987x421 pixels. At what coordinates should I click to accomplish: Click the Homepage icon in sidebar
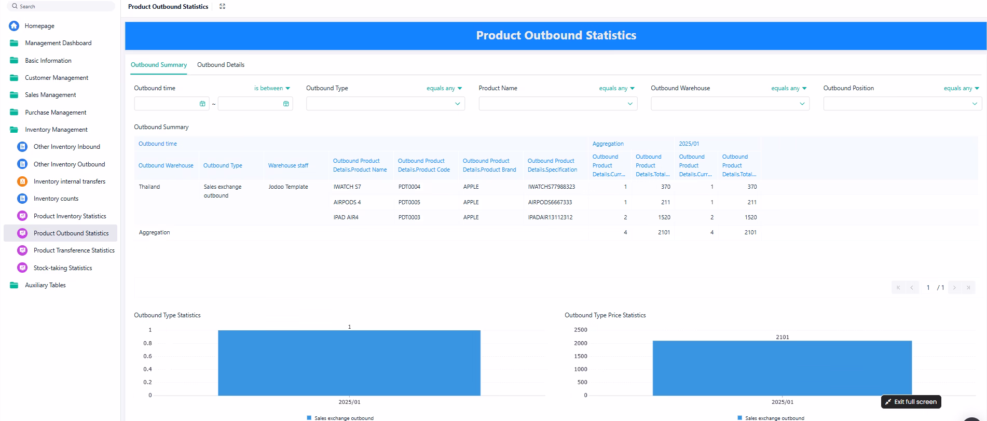(x=14, y=26)
